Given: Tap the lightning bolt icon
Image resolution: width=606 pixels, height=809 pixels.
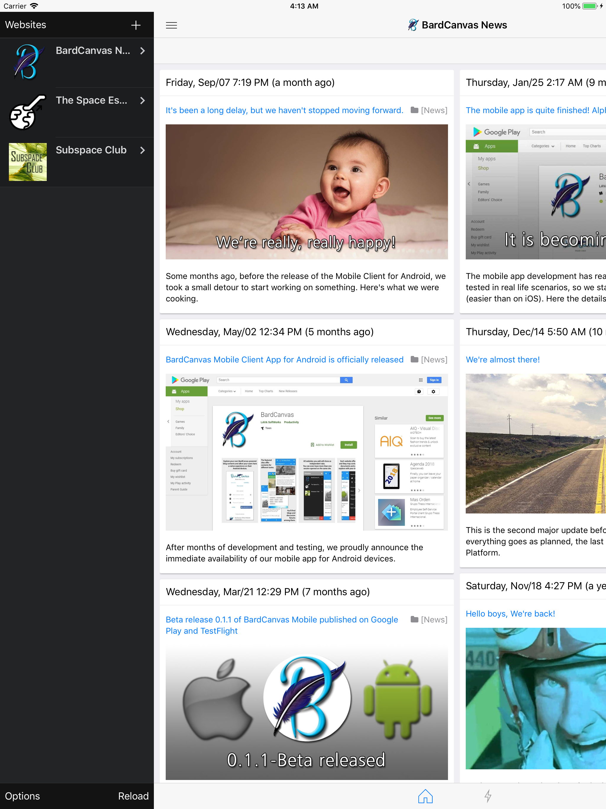Looking at the screenshot, I should click(x=488, y=796).
